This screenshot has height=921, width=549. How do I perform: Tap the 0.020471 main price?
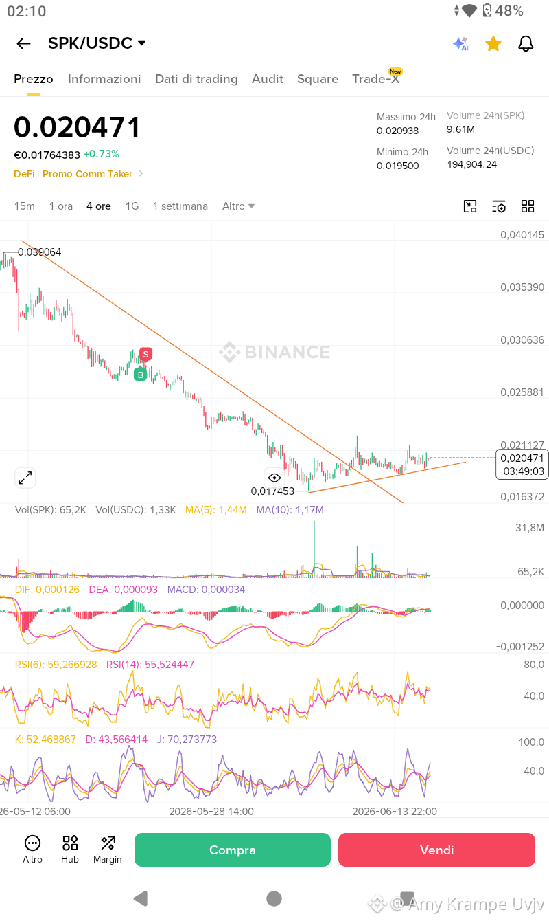(x=77, y=128)
